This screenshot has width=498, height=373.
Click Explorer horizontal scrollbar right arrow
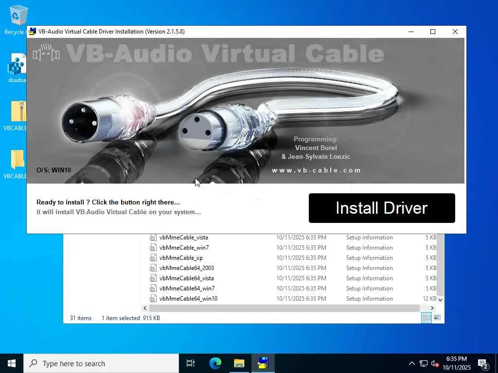(432, 308)
